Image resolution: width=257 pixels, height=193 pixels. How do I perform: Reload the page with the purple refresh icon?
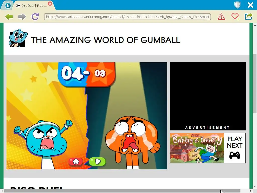pos(35,17)
